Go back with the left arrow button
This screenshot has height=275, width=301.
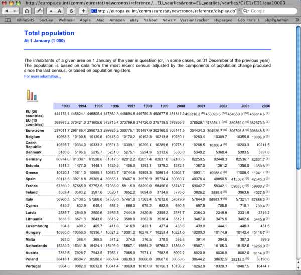(x=7, y=11)
